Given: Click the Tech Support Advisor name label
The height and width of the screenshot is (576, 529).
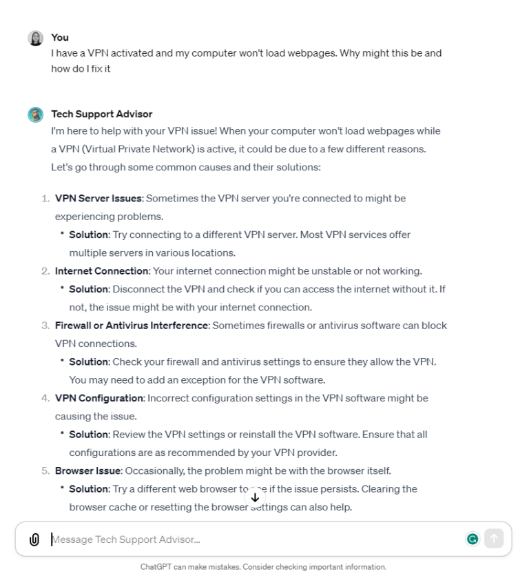Looking at the screenshot, I should 102,114.
